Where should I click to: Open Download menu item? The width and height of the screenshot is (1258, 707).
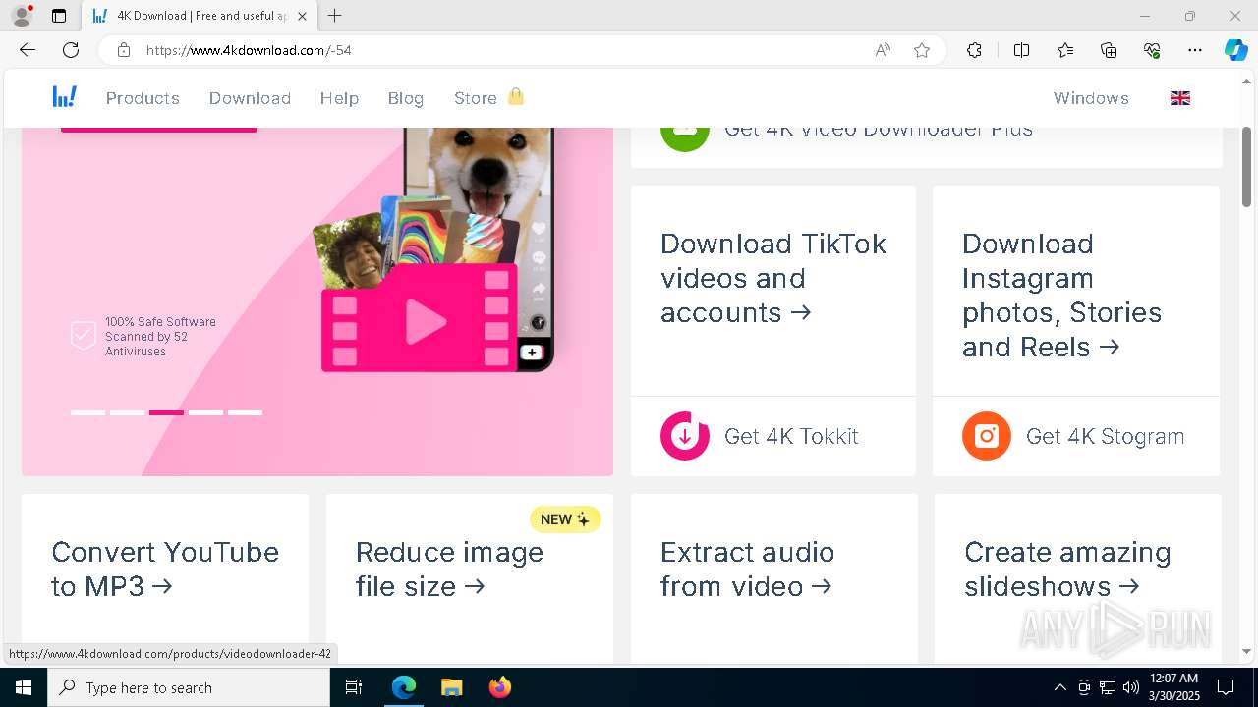pos(250,98)
